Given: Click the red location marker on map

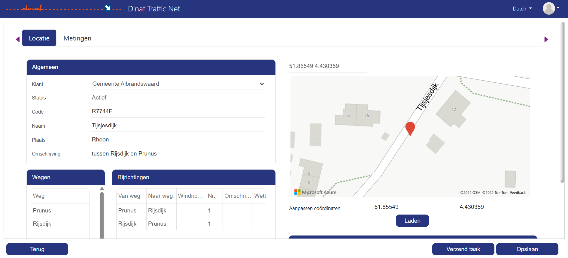Looking at the screenshot, I should tap(410, 129).
